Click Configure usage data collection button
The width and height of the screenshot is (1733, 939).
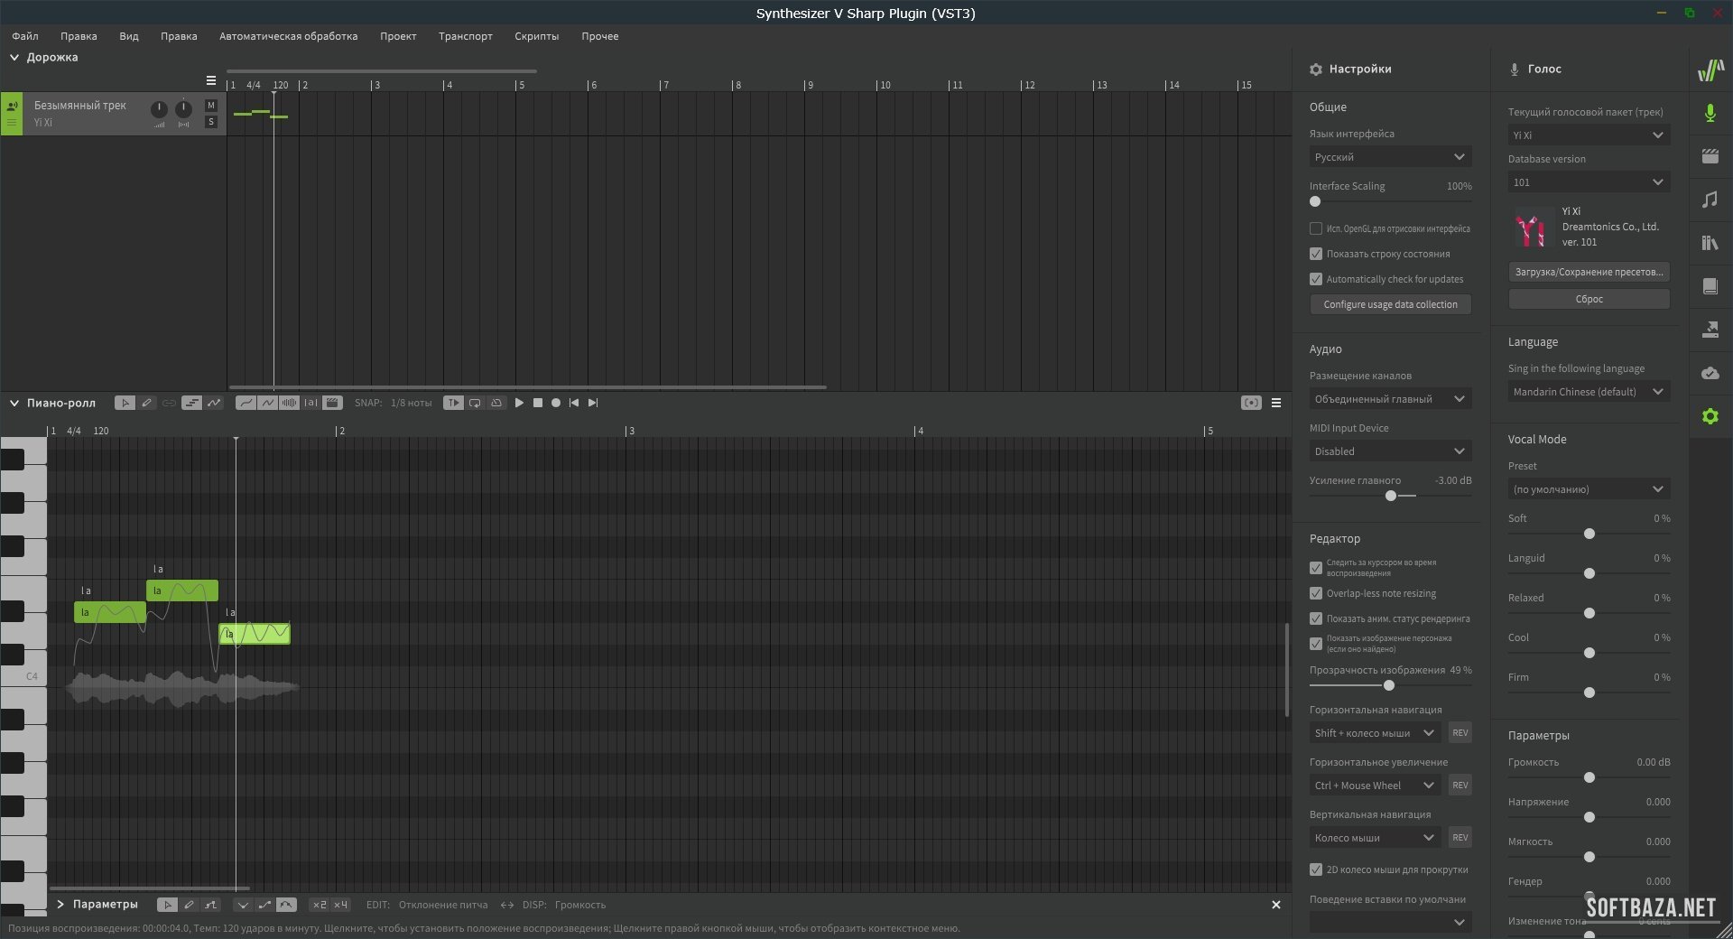1390,305
